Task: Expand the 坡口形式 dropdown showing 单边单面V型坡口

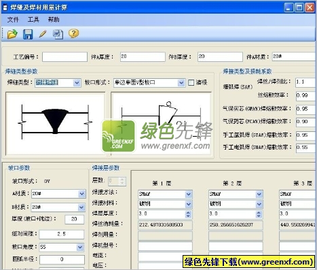Action: 181,83
